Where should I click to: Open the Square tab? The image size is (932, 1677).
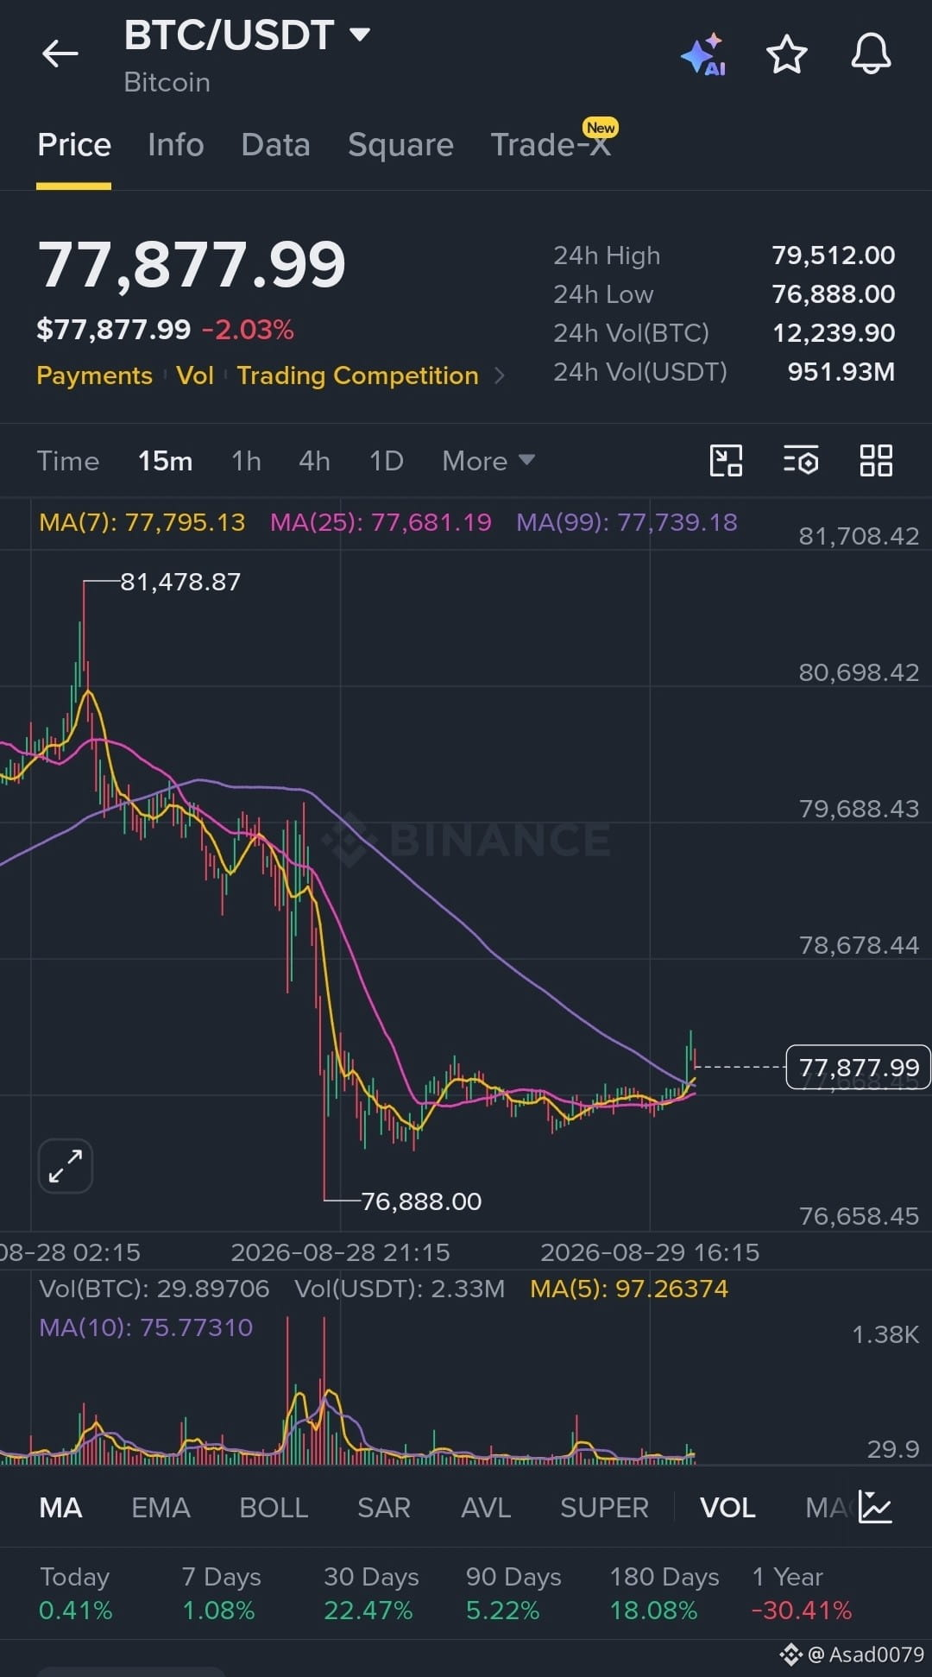400,145
